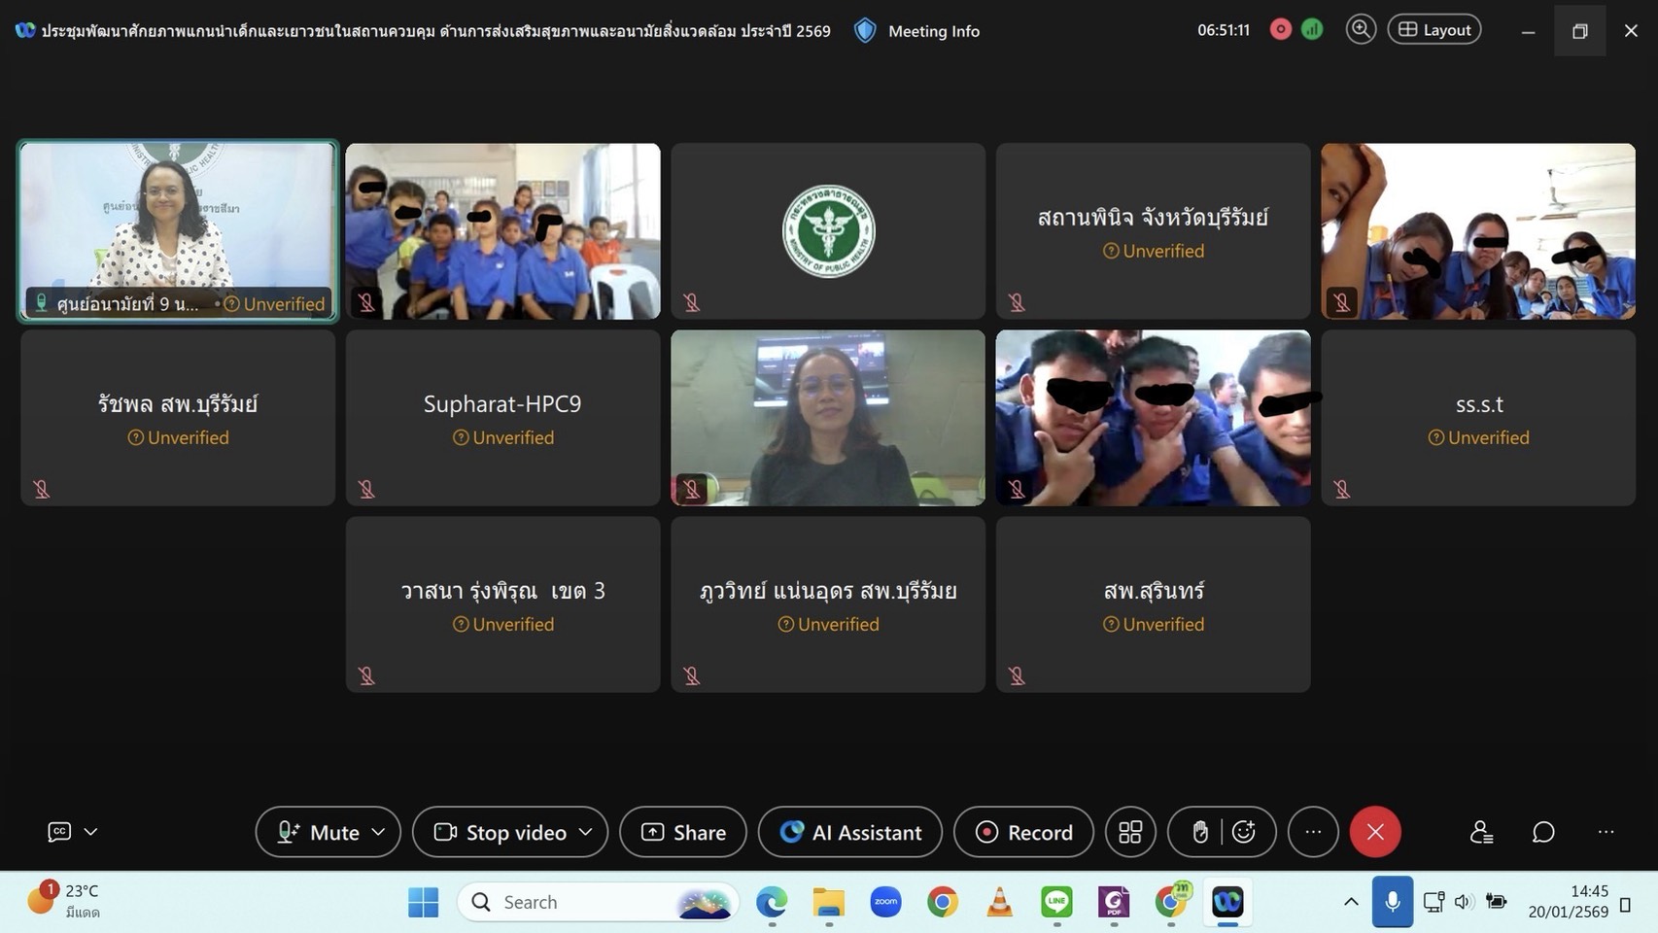Open the Chat panel icon
This screenshot has height=933, width=1658.
(x=1543, y=832)
